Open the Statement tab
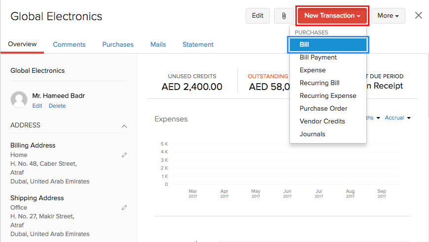 point(198,45)
